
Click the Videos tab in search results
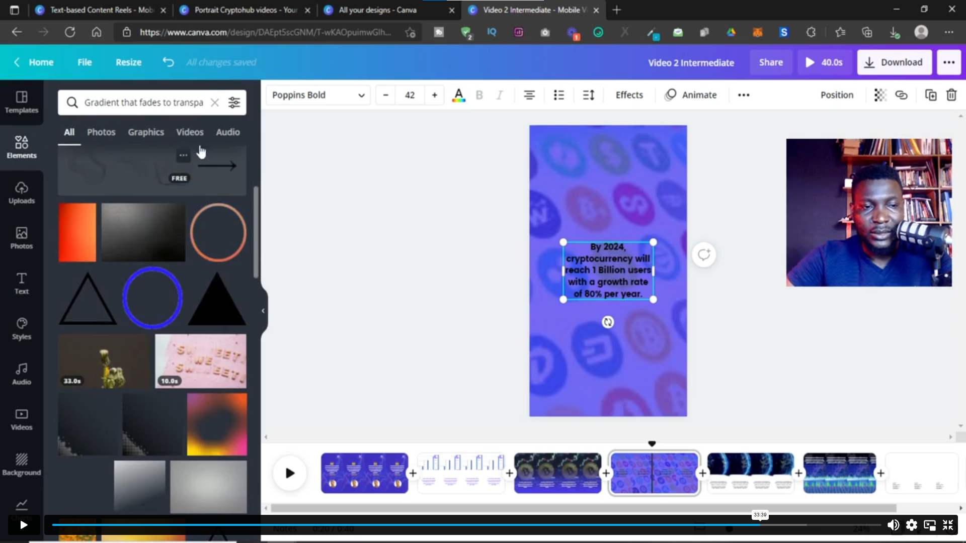pyautogui.click(x=190, y=131)
